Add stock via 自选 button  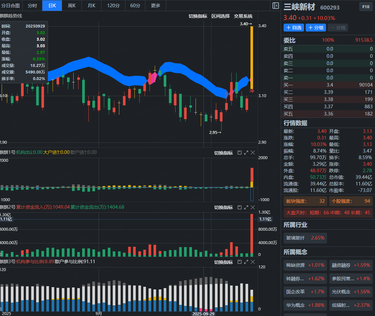[x=294, y=28]
